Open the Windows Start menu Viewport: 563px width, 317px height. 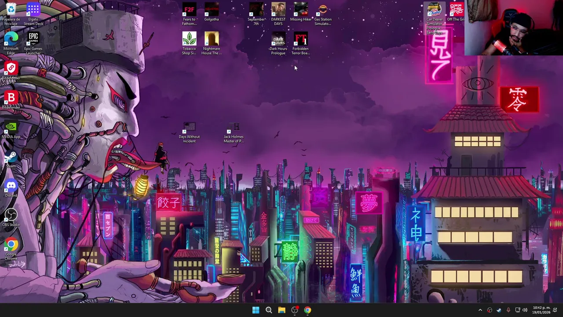point(256,310)
